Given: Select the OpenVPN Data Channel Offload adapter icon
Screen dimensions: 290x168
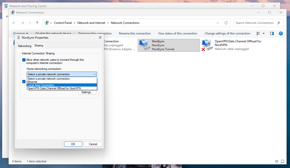Looking at the screenshot, I should point(206,45).
